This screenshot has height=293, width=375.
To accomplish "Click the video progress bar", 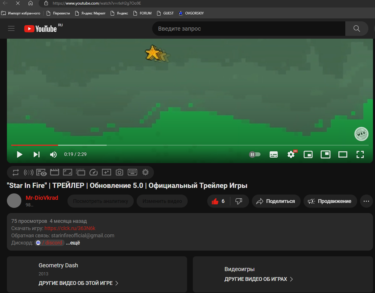I will point(190,145).
